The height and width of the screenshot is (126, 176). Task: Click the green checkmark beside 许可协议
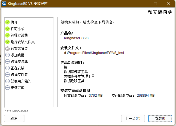point(7,29)
